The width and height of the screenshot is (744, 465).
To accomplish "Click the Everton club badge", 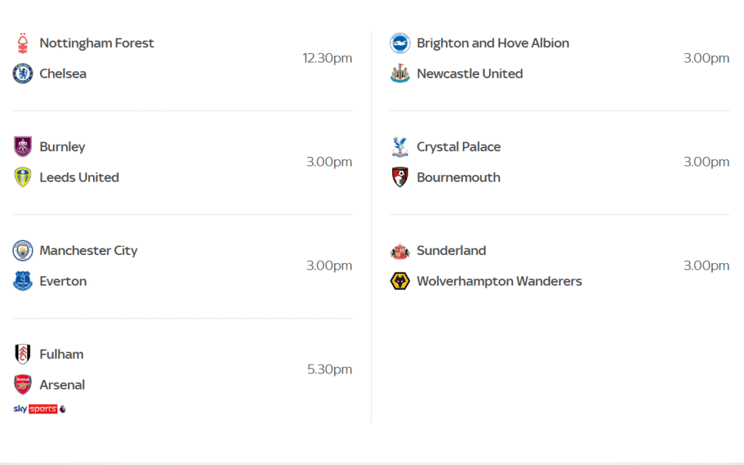I will click(23, 281).
